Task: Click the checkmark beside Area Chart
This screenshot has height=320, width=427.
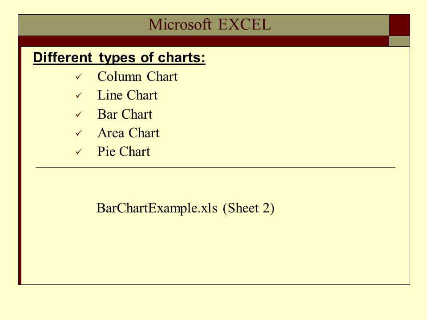Action: tap(79, 133)
